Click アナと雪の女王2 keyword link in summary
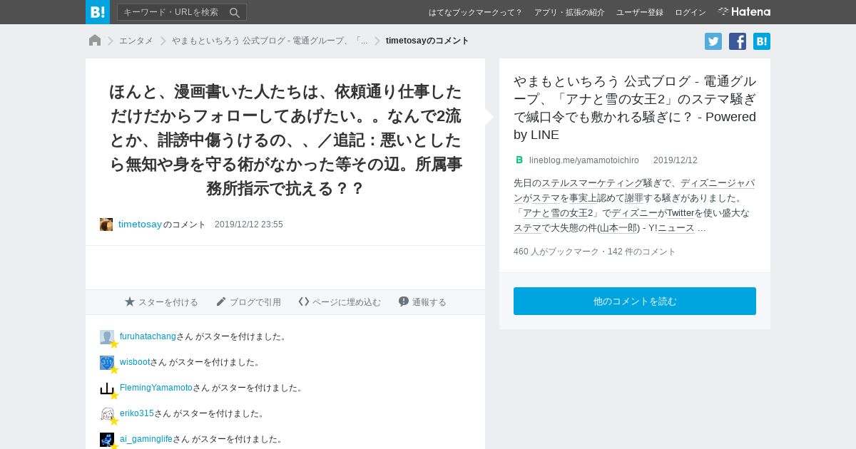 tap(558, 213)
